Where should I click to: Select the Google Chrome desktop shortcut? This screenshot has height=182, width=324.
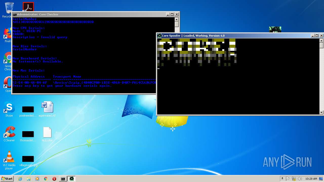tap(8, 61)
